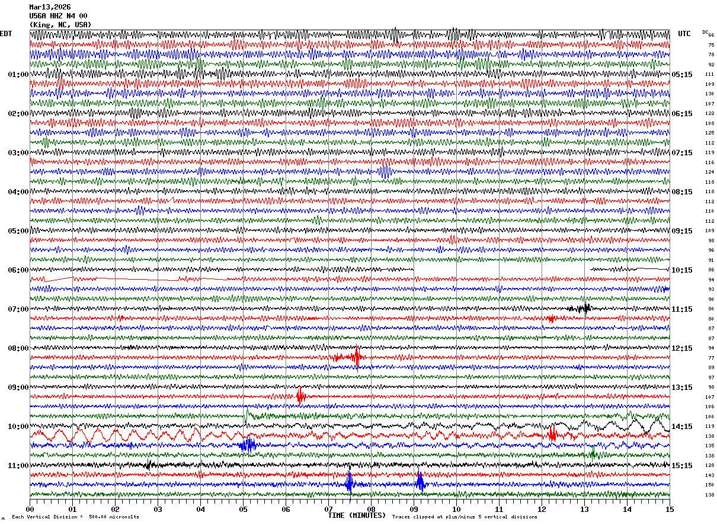The width and height of the screenshot is (717, 525).
Task: Select the station code "U56A HHZ N4 00"
Action: [x=58, y=16]
